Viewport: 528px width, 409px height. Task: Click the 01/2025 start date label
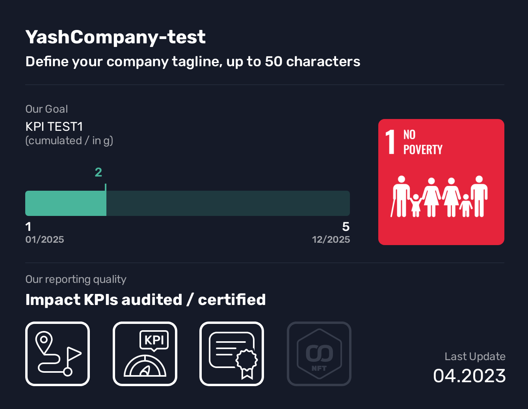[45, 240]
